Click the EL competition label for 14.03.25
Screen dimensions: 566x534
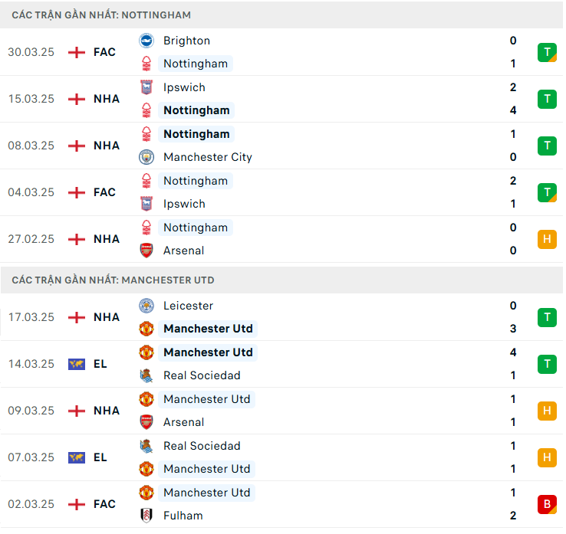pos(100,364)
